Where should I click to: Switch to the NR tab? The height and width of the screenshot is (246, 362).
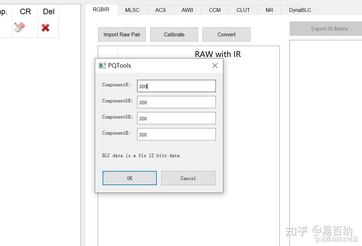[269, 10]
